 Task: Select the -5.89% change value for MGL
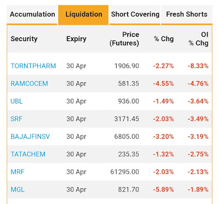[163, 190]
